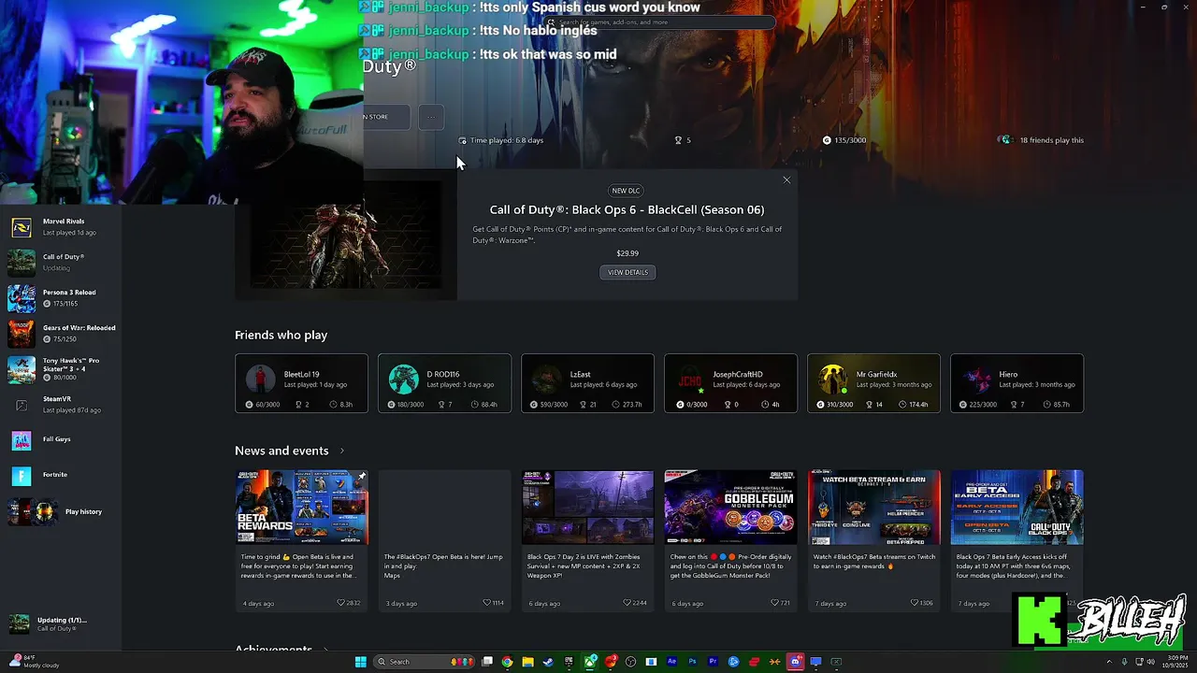1197x673 pixels.
Task: Like the GobbleGum post with 721 likes
Action: click(774, 603)
